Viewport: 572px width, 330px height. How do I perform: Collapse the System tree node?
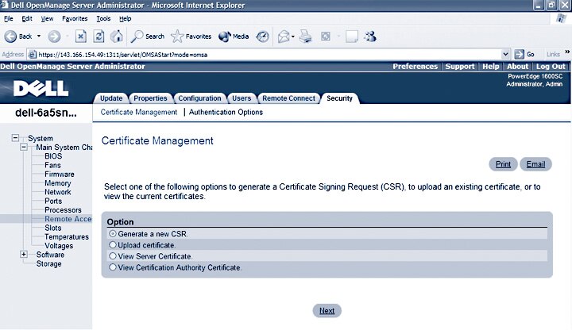point(15,138)
